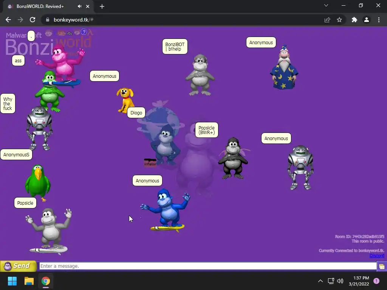Open the Chrome extensions puzzle menu
Image resolution: width=387 pixels, height=290 pixels.
(x=354, y=20)
